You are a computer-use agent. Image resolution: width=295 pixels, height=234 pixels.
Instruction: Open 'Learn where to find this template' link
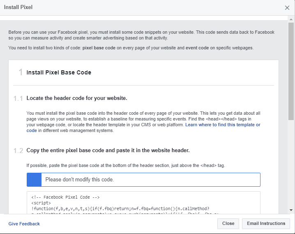point(223,125)
